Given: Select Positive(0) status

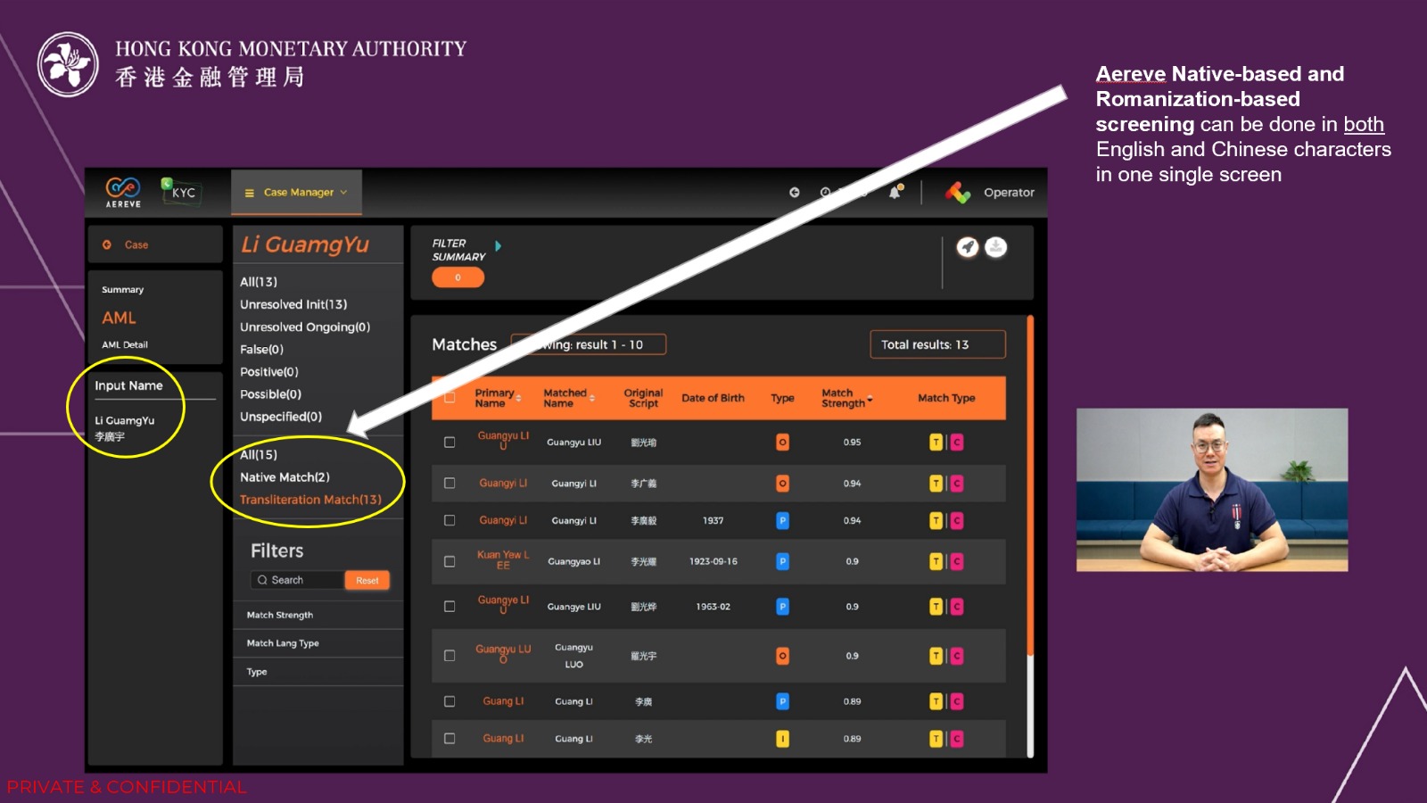Looking at the screenshot, I should (269, 372).
